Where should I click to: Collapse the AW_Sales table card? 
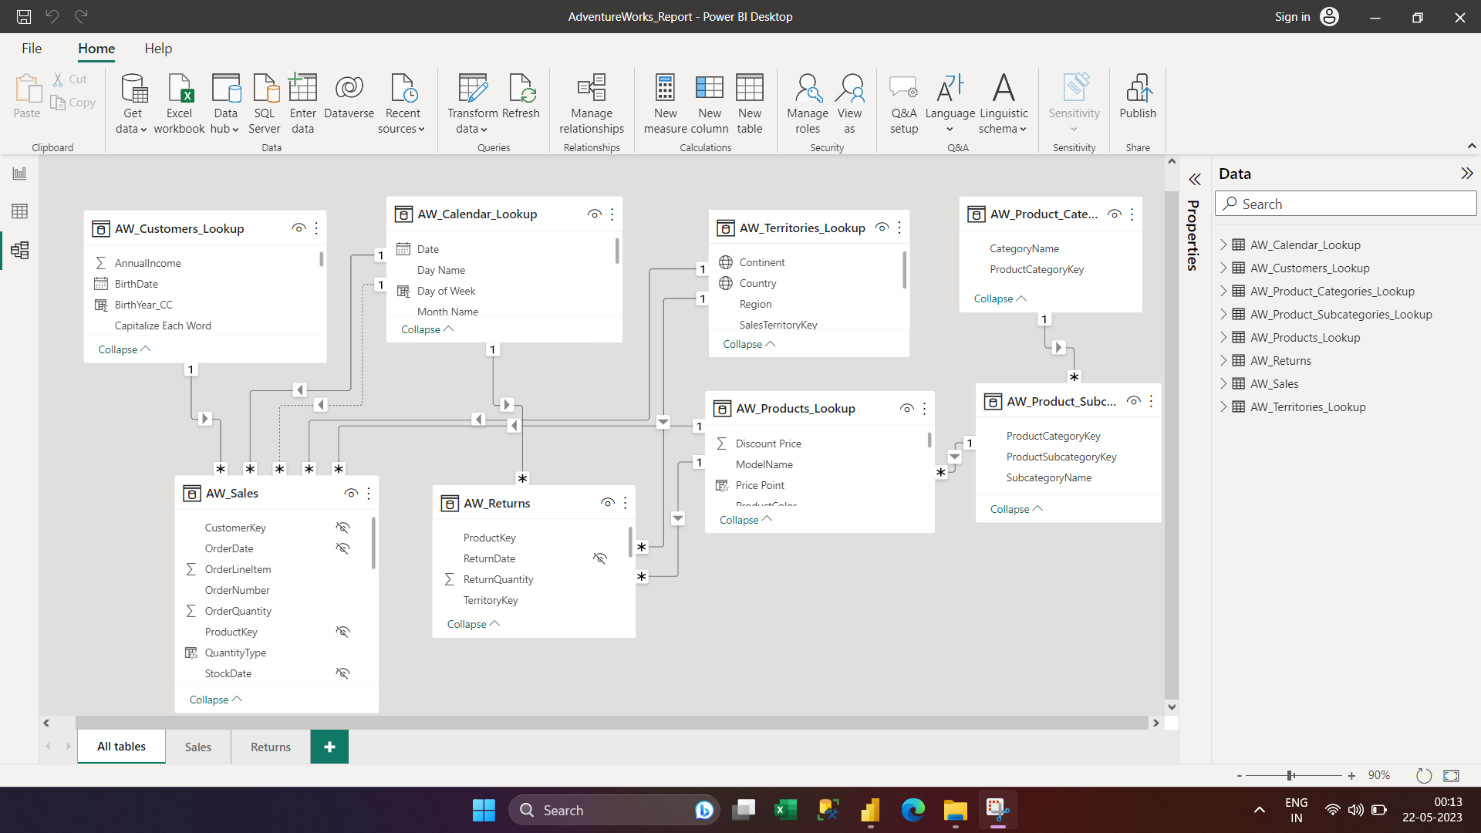point(216,700)
